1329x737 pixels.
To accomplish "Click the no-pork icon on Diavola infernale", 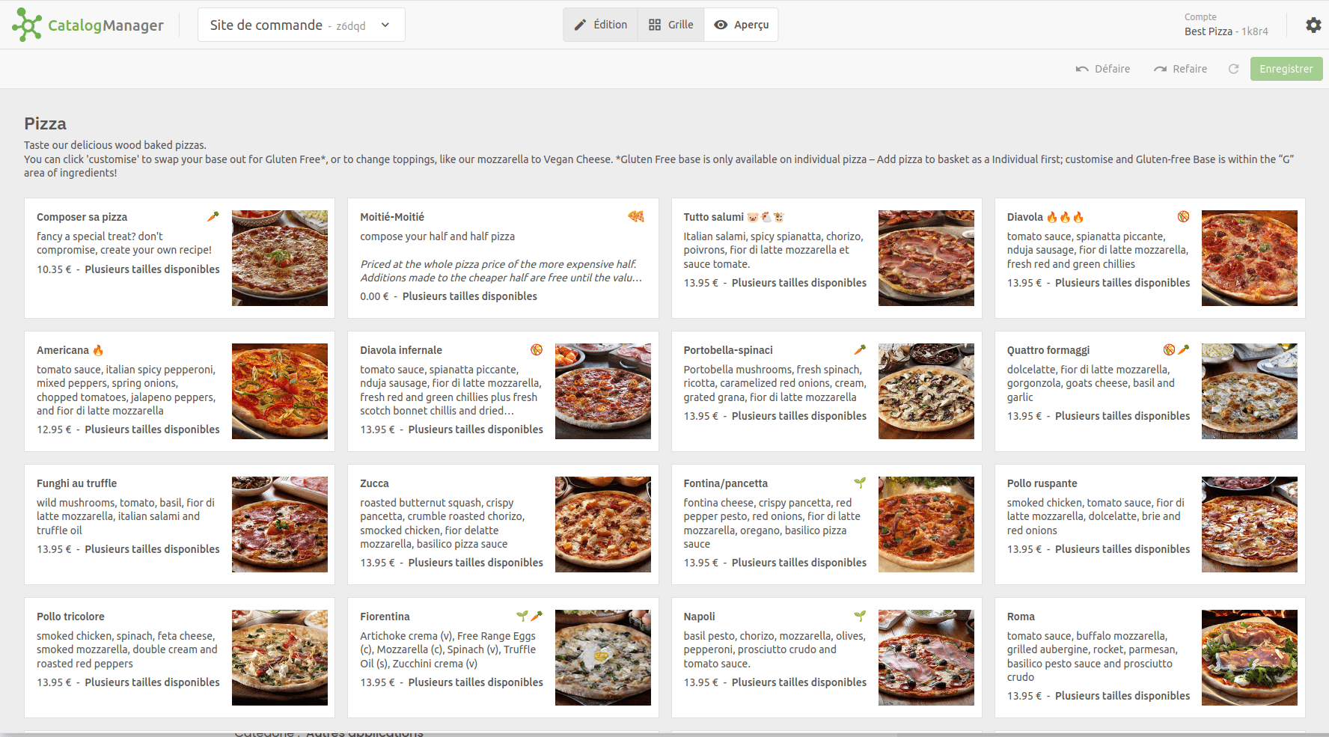I will (537, 349).
